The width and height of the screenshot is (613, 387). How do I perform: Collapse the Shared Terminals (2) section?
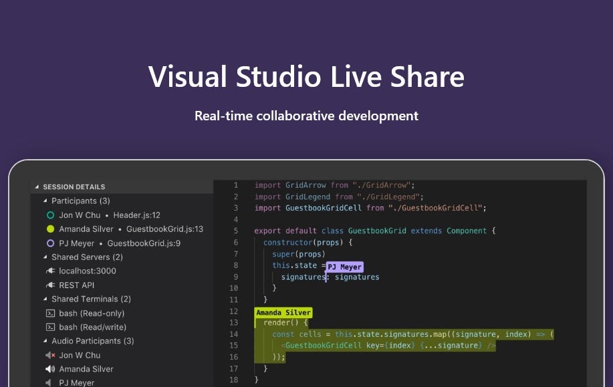pyautogui.click(x=43, y=299)
